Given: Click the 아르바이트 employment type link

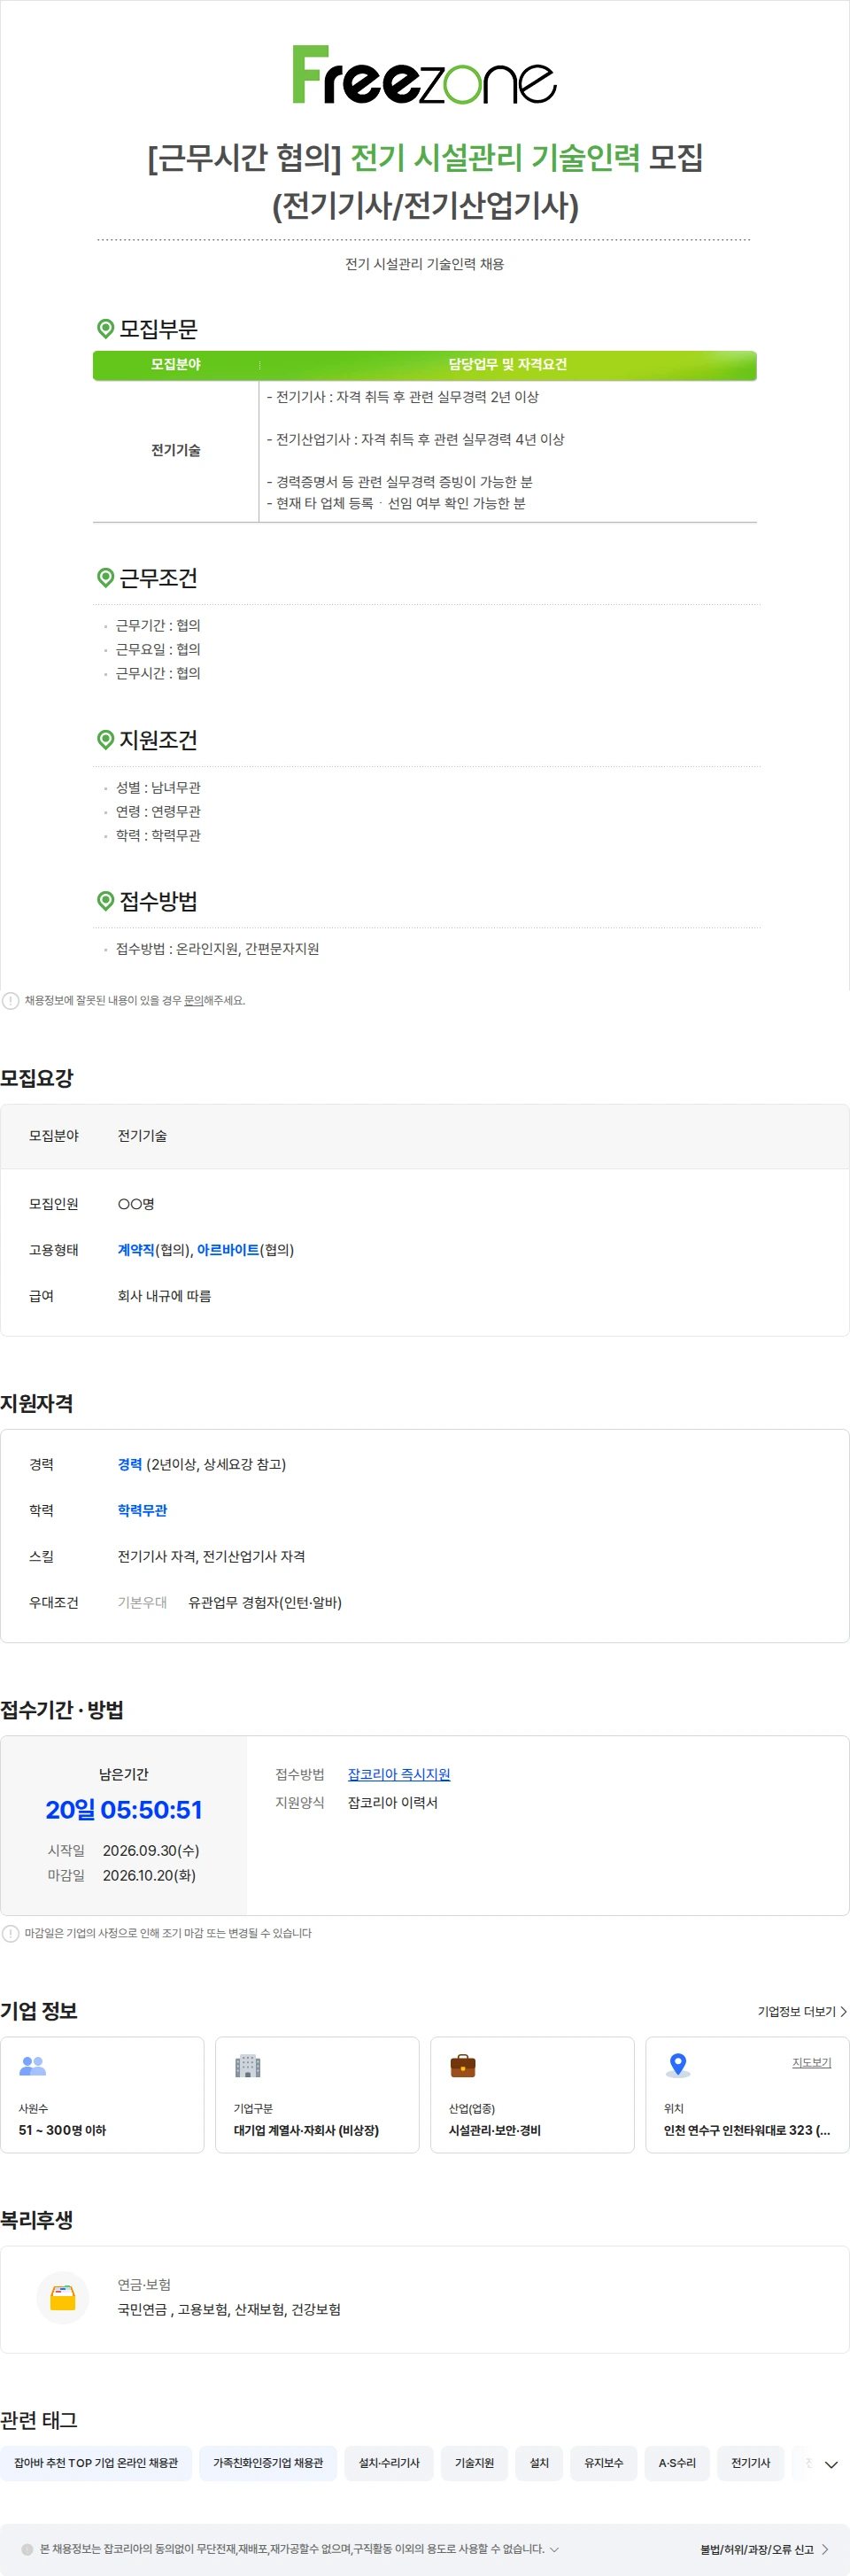Looking at the screenshot, I should pyautogui.click(x=228, y=1249).
